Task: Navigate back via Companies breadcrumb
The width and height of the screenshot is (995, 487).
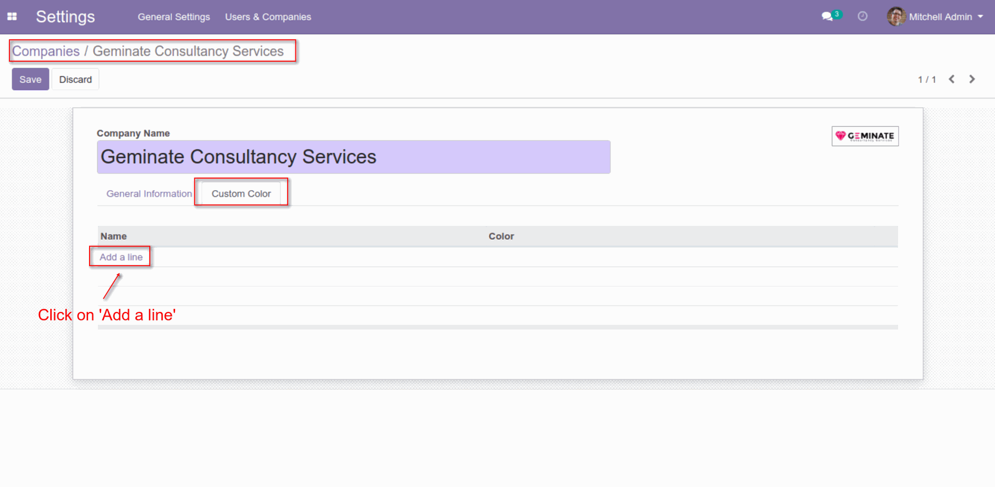Action: (46, 51)
